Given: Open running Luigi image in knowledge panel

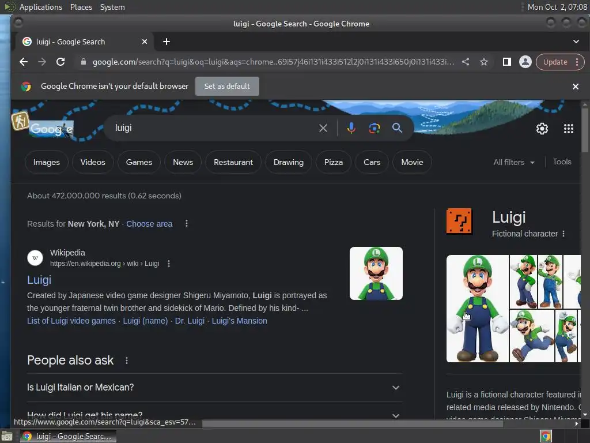Looking at the screenshot, I should [x=531, y=336].
